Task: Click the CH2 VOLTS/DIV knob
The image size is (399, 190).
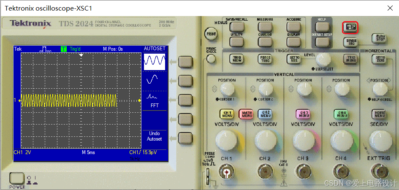Action: 265,141
